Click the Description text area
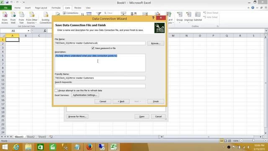 point(100,63)
